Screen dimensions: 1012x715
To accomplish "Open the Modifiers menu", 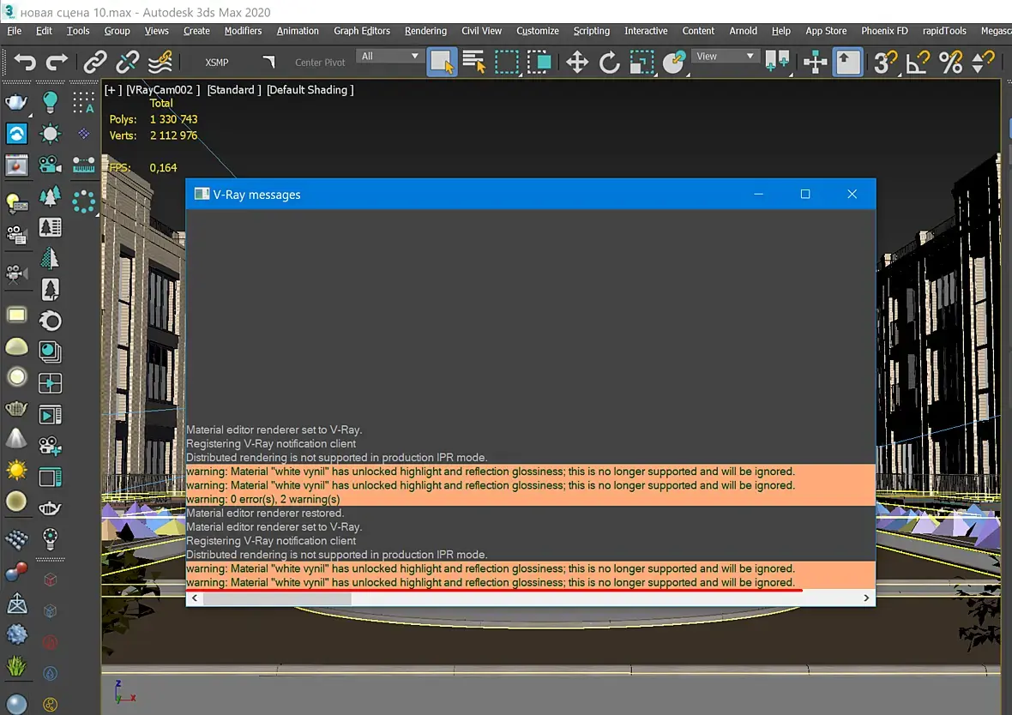I will (243, 31).
